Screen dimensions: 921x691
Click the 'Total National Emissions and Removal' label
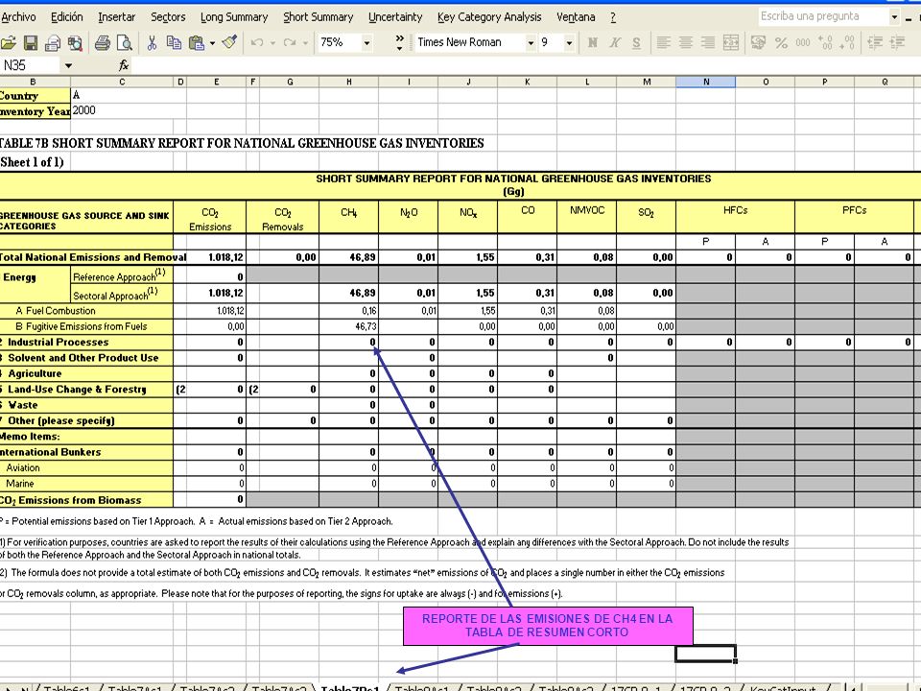[93, 257]
